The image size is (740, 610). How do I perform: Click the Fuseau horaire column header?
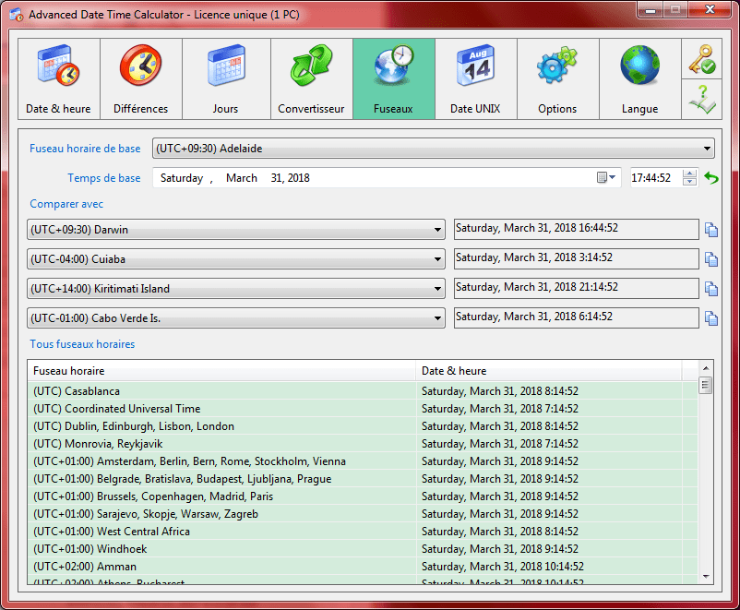[221, 371]
